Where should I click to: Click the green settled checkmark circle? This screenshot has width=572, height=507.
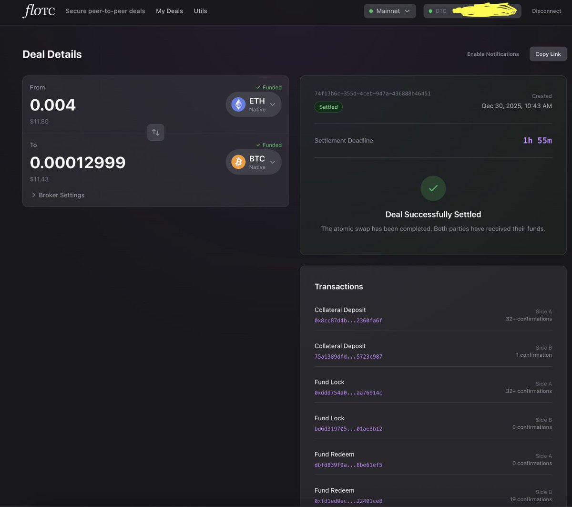(x=433, y=188)
